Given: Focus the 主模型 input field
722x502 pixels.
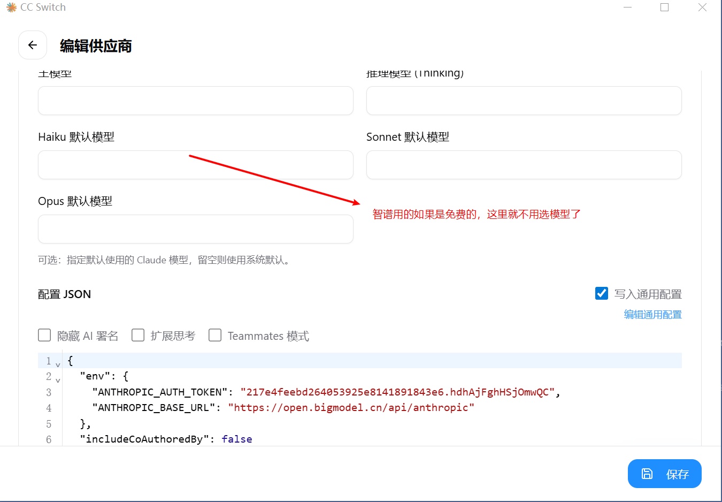Looking at the screenshot, I should pyautogui.click(x=196, y=101).
